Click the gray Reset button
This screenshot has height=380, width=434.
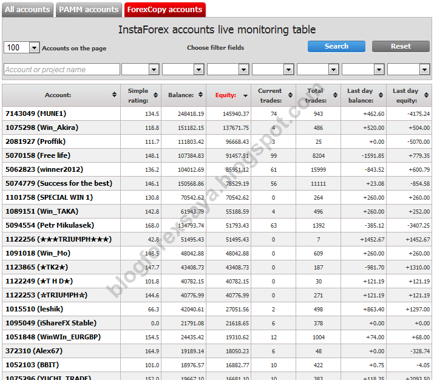coord(401,46)
